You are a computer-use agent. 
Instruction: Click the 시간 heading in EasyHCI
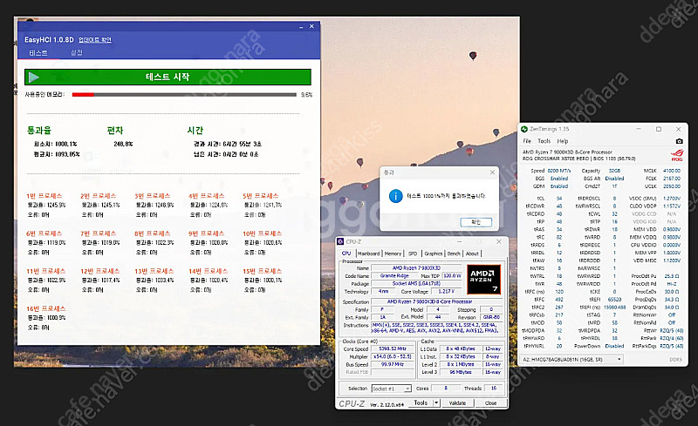[x=195, y=131]
